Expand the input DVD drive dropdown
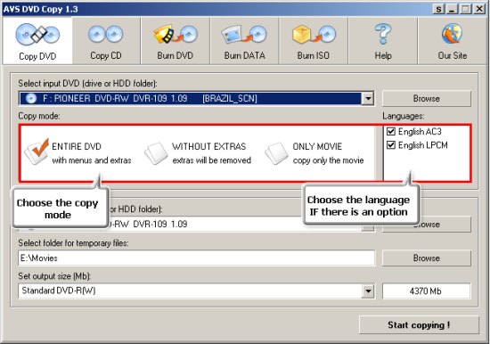The width and height of the screenshot is (490, 344). pyautogui.click(x=368, y=99)
